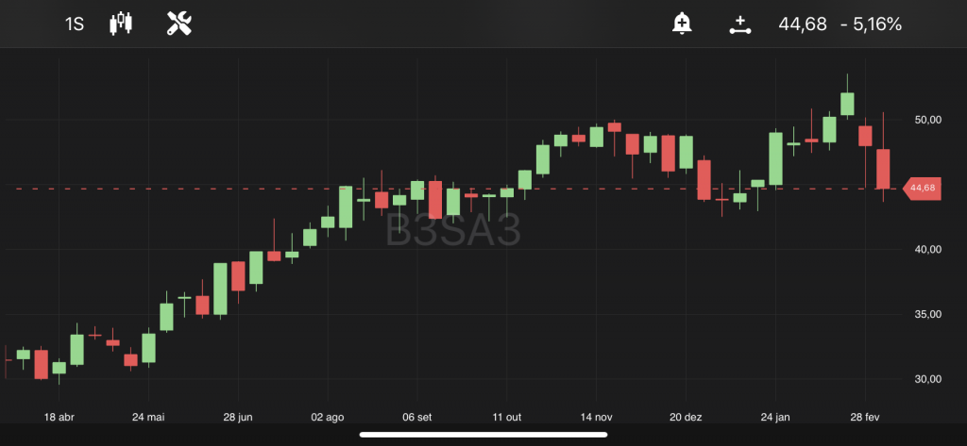
Task: Open the chart tools and indicators icon
Action: pos(179,24)
